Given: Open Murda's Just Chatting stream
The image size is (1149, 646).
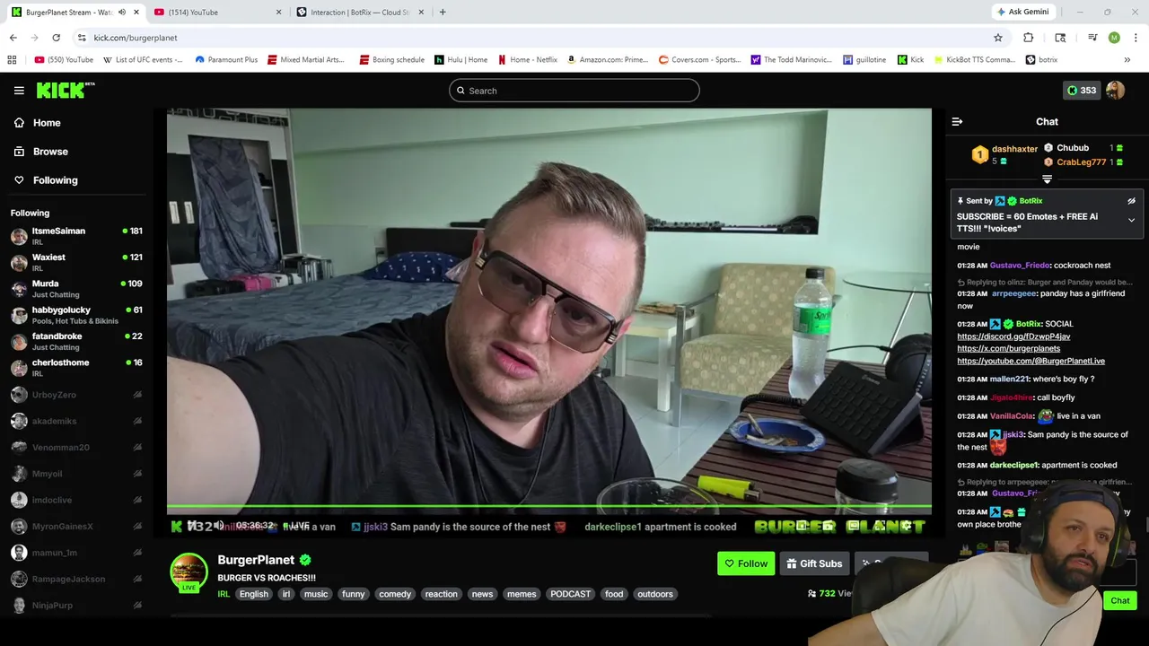Looking at the screenshot, I should (76, 289).
